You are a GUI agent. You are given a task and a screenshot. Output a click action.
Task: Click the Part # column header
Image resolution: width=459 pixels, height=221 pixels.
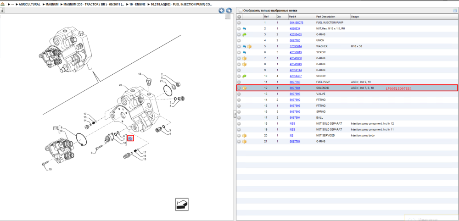coord(302,17)
